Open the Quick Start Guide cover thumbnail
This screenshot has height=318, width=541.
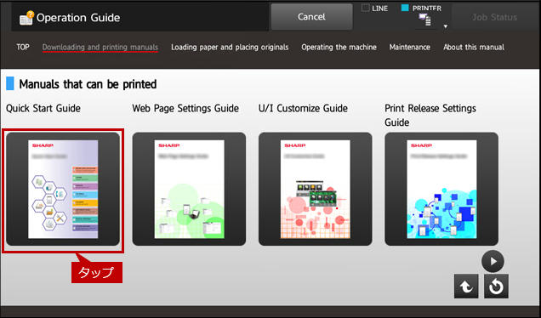point(63,189)
